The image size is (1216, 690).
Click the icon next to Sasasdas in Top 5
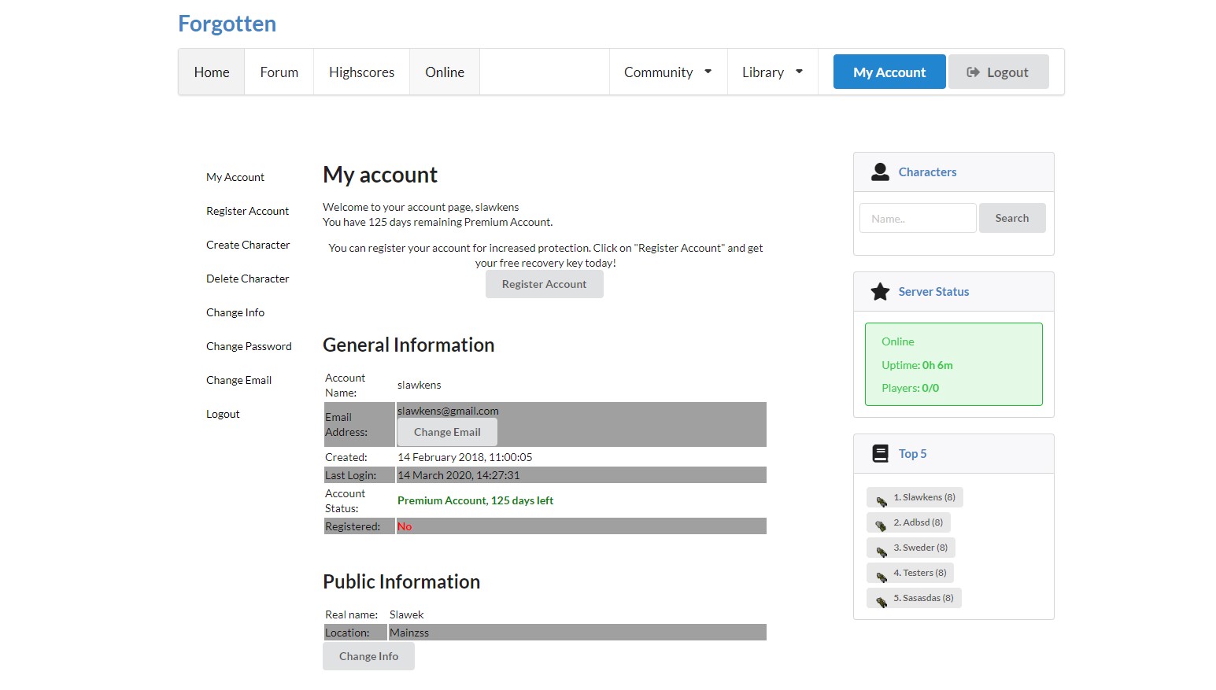[882, 600]
